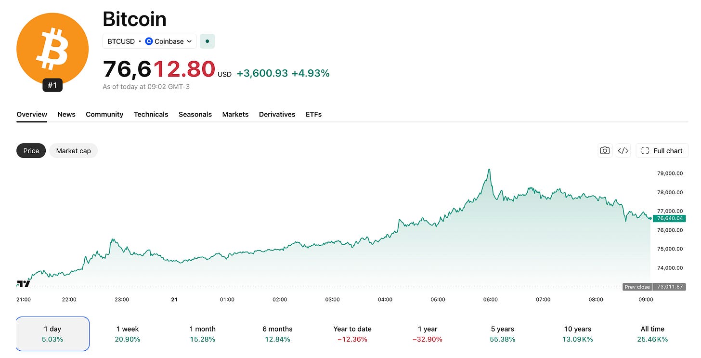
Task: Switch chart to Market cap
Action: [74, 151]
